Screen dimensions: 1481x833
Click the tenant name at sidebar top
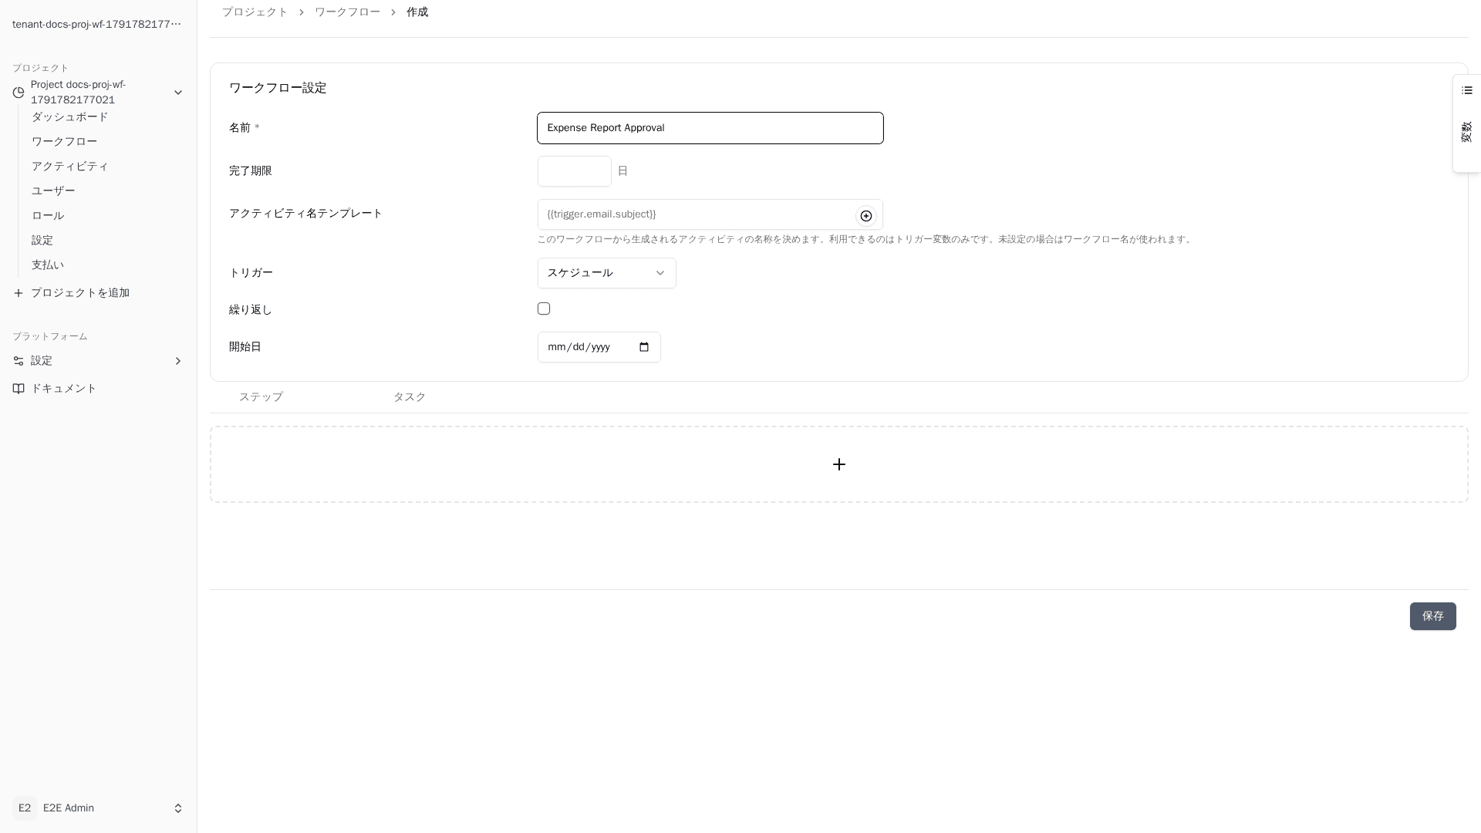pyautogui.click(x=97, y=25)
